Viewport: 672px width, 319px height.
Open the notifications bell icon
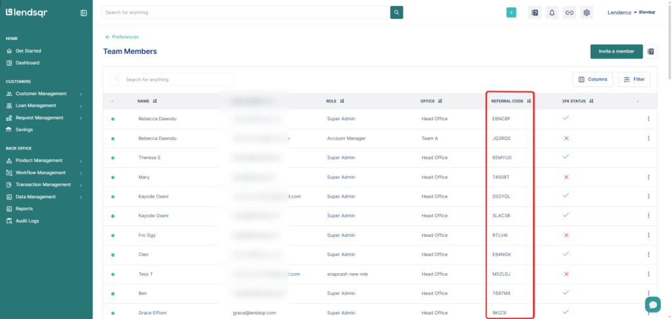point(552,12)
